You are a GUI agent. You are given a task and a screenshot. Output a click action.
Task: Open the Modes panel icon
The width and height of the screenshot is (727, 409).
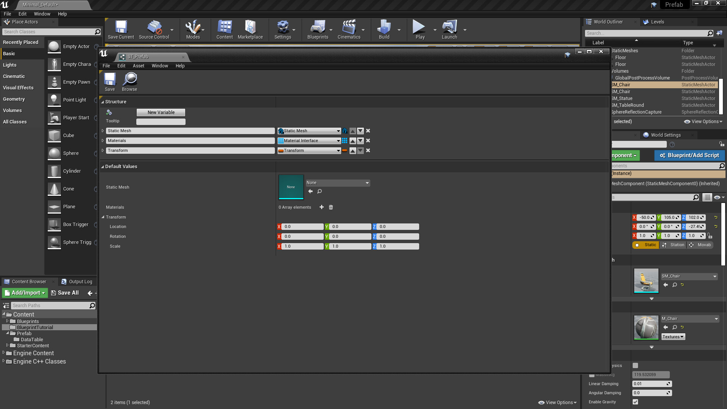[193, 30]
